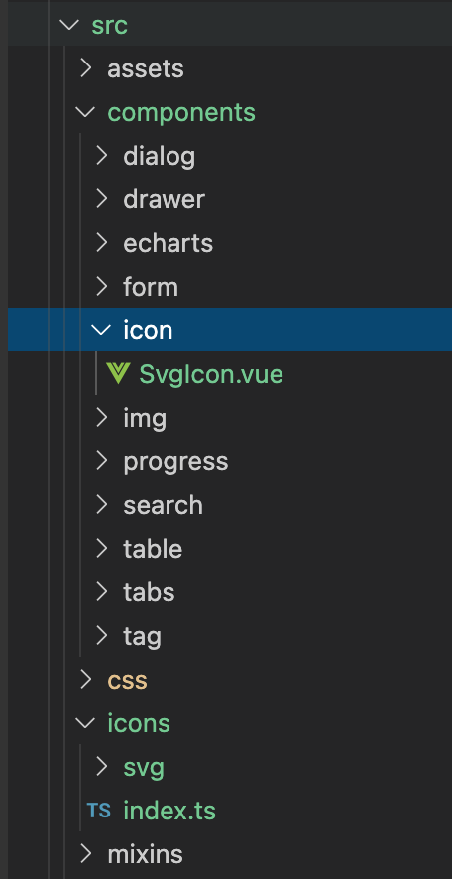The height and width of the screenshot is (879, 452).
Task: Open the search folder
Action: 163,505
